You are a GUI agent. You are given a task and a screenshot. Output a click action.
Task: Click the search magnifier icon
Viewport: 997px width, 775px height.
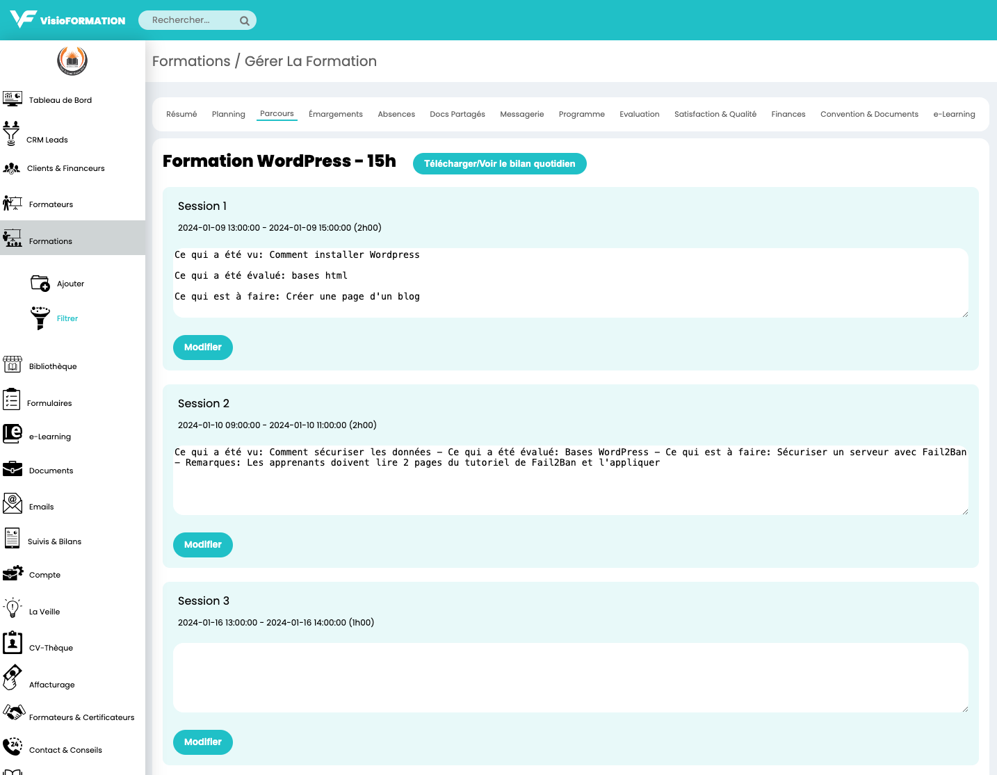click(245, 21)
